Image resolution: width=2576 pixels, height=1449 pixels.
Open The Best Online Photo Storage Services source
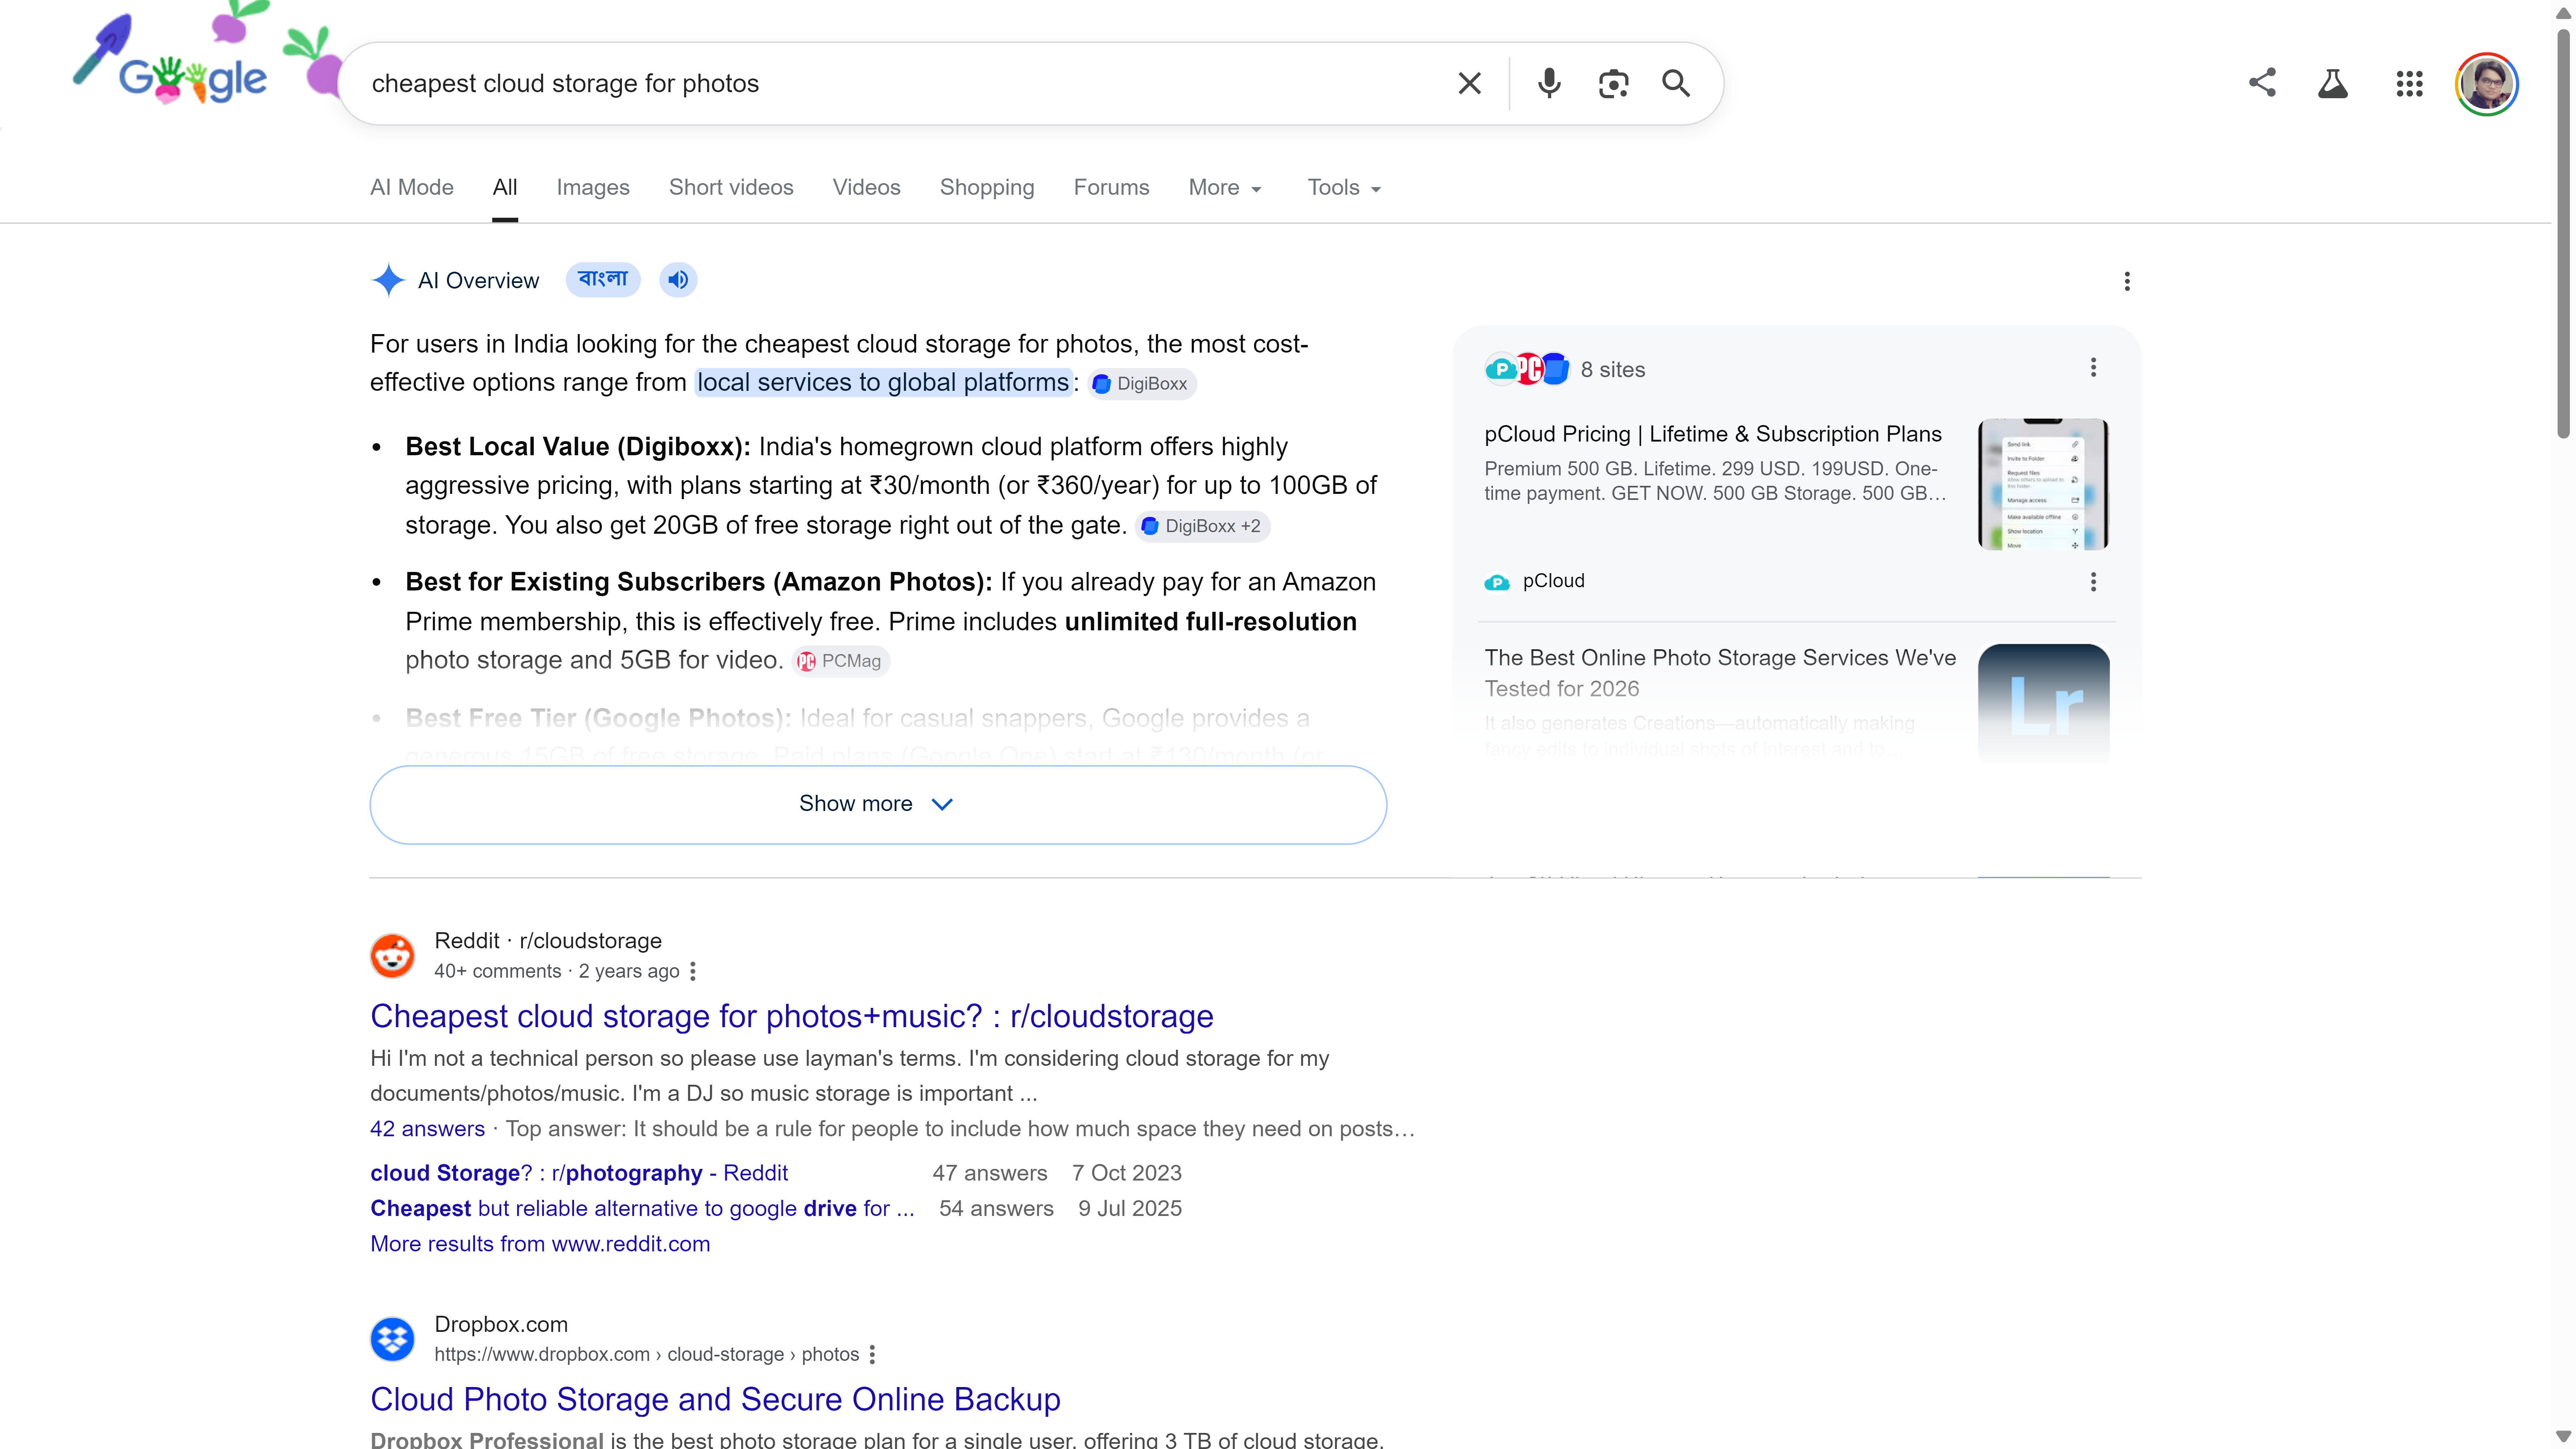point(1720,673)
